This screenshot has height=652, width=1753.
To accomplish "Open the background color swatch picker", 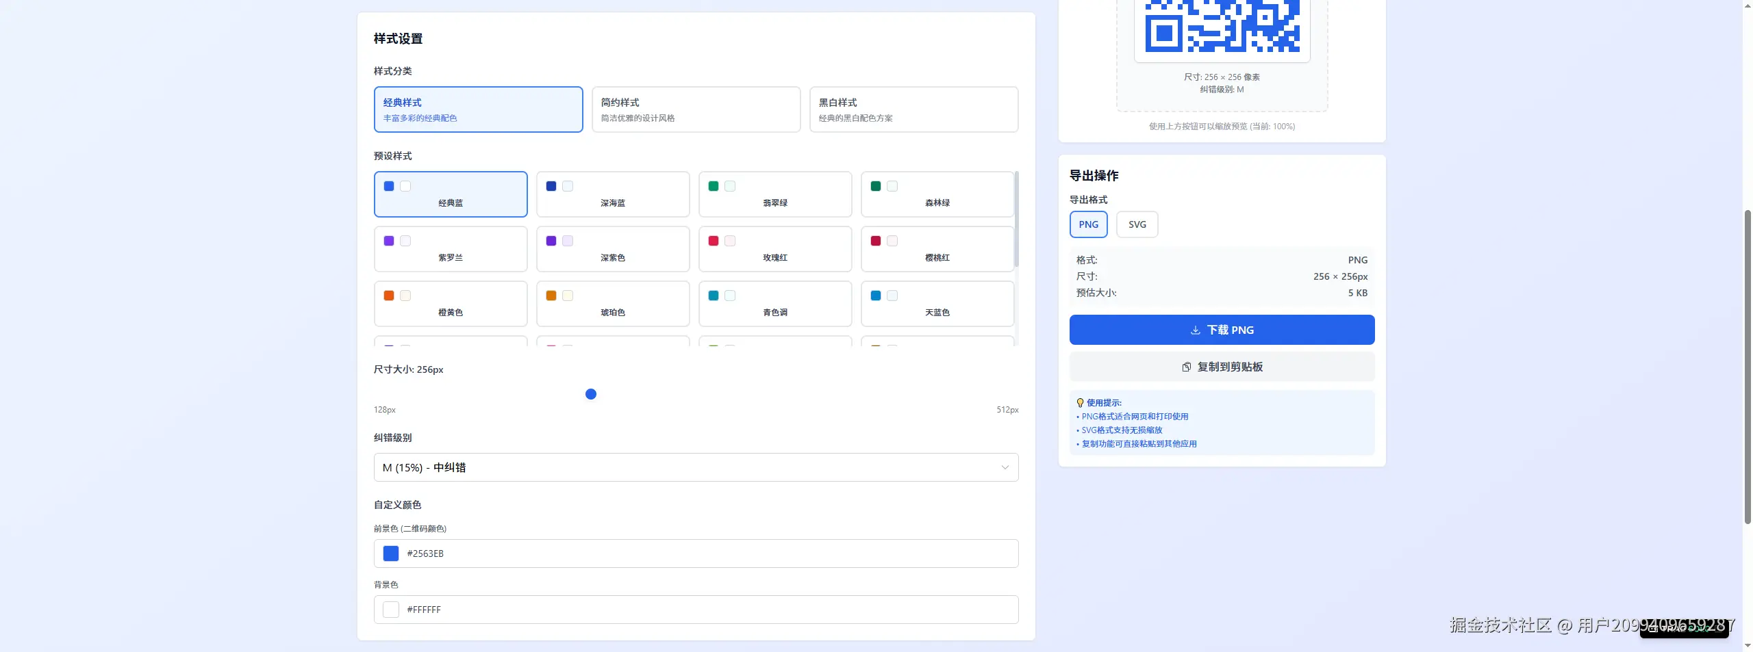I will [x=391, y=610].
